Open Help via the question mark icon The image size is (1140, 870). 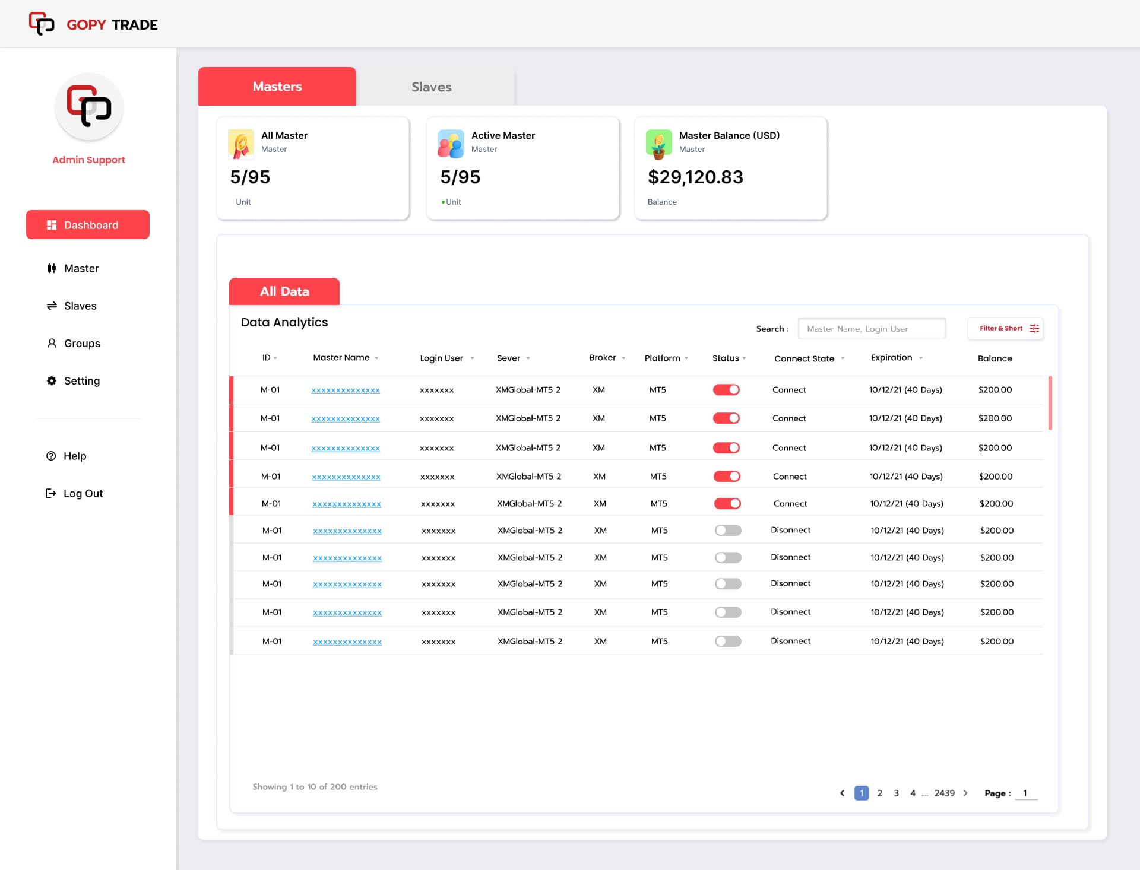51,456
